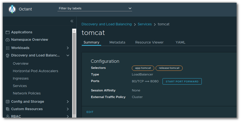This screenshot has height=122, width=241.
Task: Expand the Config and Storage section
Action: coord(68,102)
